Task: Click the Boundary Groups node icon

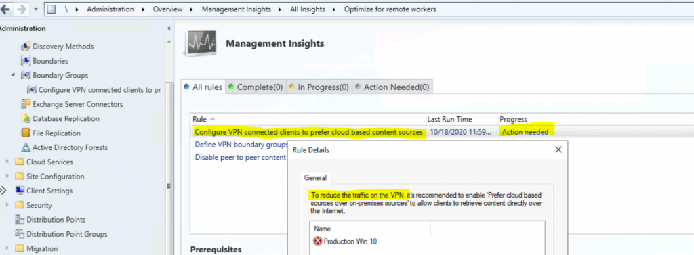Action: pyautogui.click(x=26, y=75)
